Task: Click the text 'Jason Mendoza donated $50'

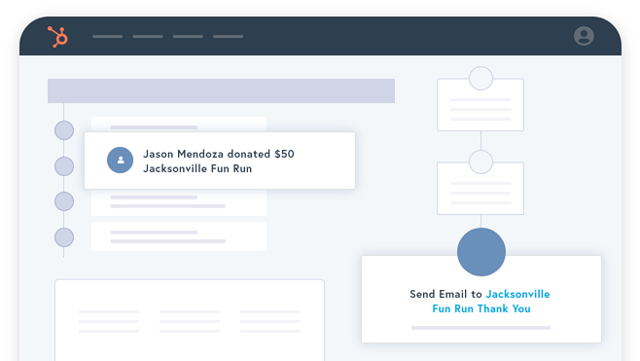Action: coord(219,154)
